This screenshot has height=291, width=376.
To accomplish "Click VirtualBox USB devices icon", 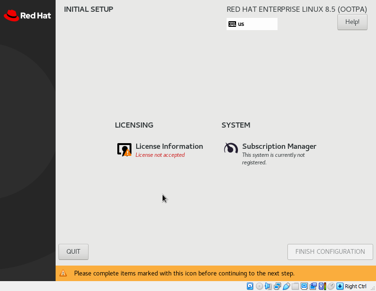I will tap(286, 286).
